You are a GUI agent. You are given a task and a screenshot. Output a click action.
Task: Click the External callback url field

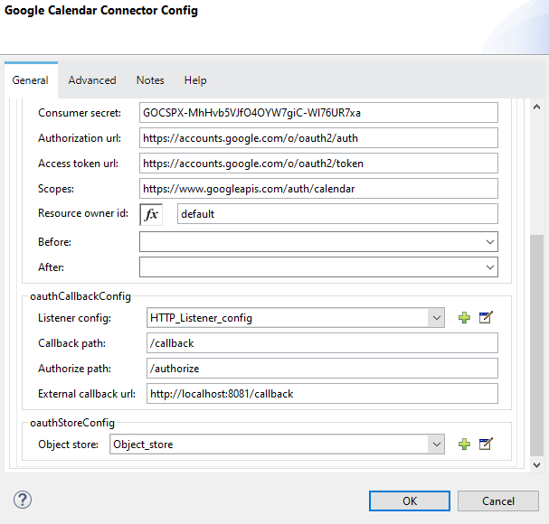[x=322, y=394]
